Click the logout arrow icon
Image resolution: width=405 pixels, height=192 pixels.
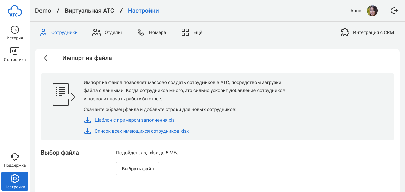tap(394, 11)
